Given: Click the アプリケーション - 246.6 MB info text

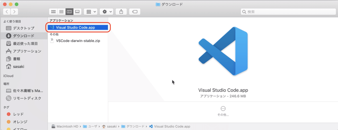Looking at the screenshot, I should pyautogui.click(x=223, y=96).
